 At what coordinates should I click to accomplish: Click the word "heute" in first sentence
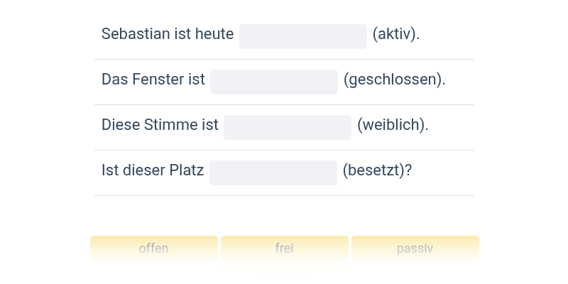pyautogui.click(x=213, y=34)
